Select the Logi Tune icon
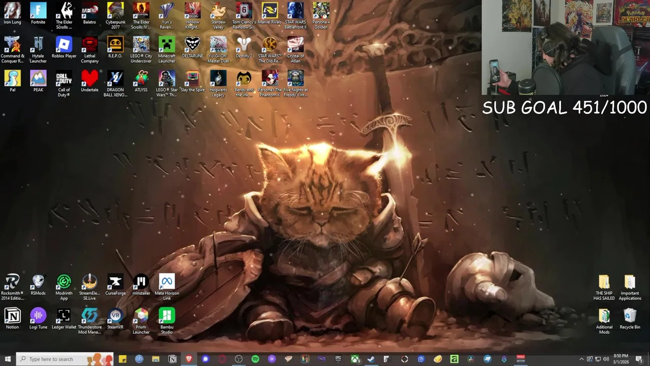The image size is (650, 366). [x=38, y=319]
